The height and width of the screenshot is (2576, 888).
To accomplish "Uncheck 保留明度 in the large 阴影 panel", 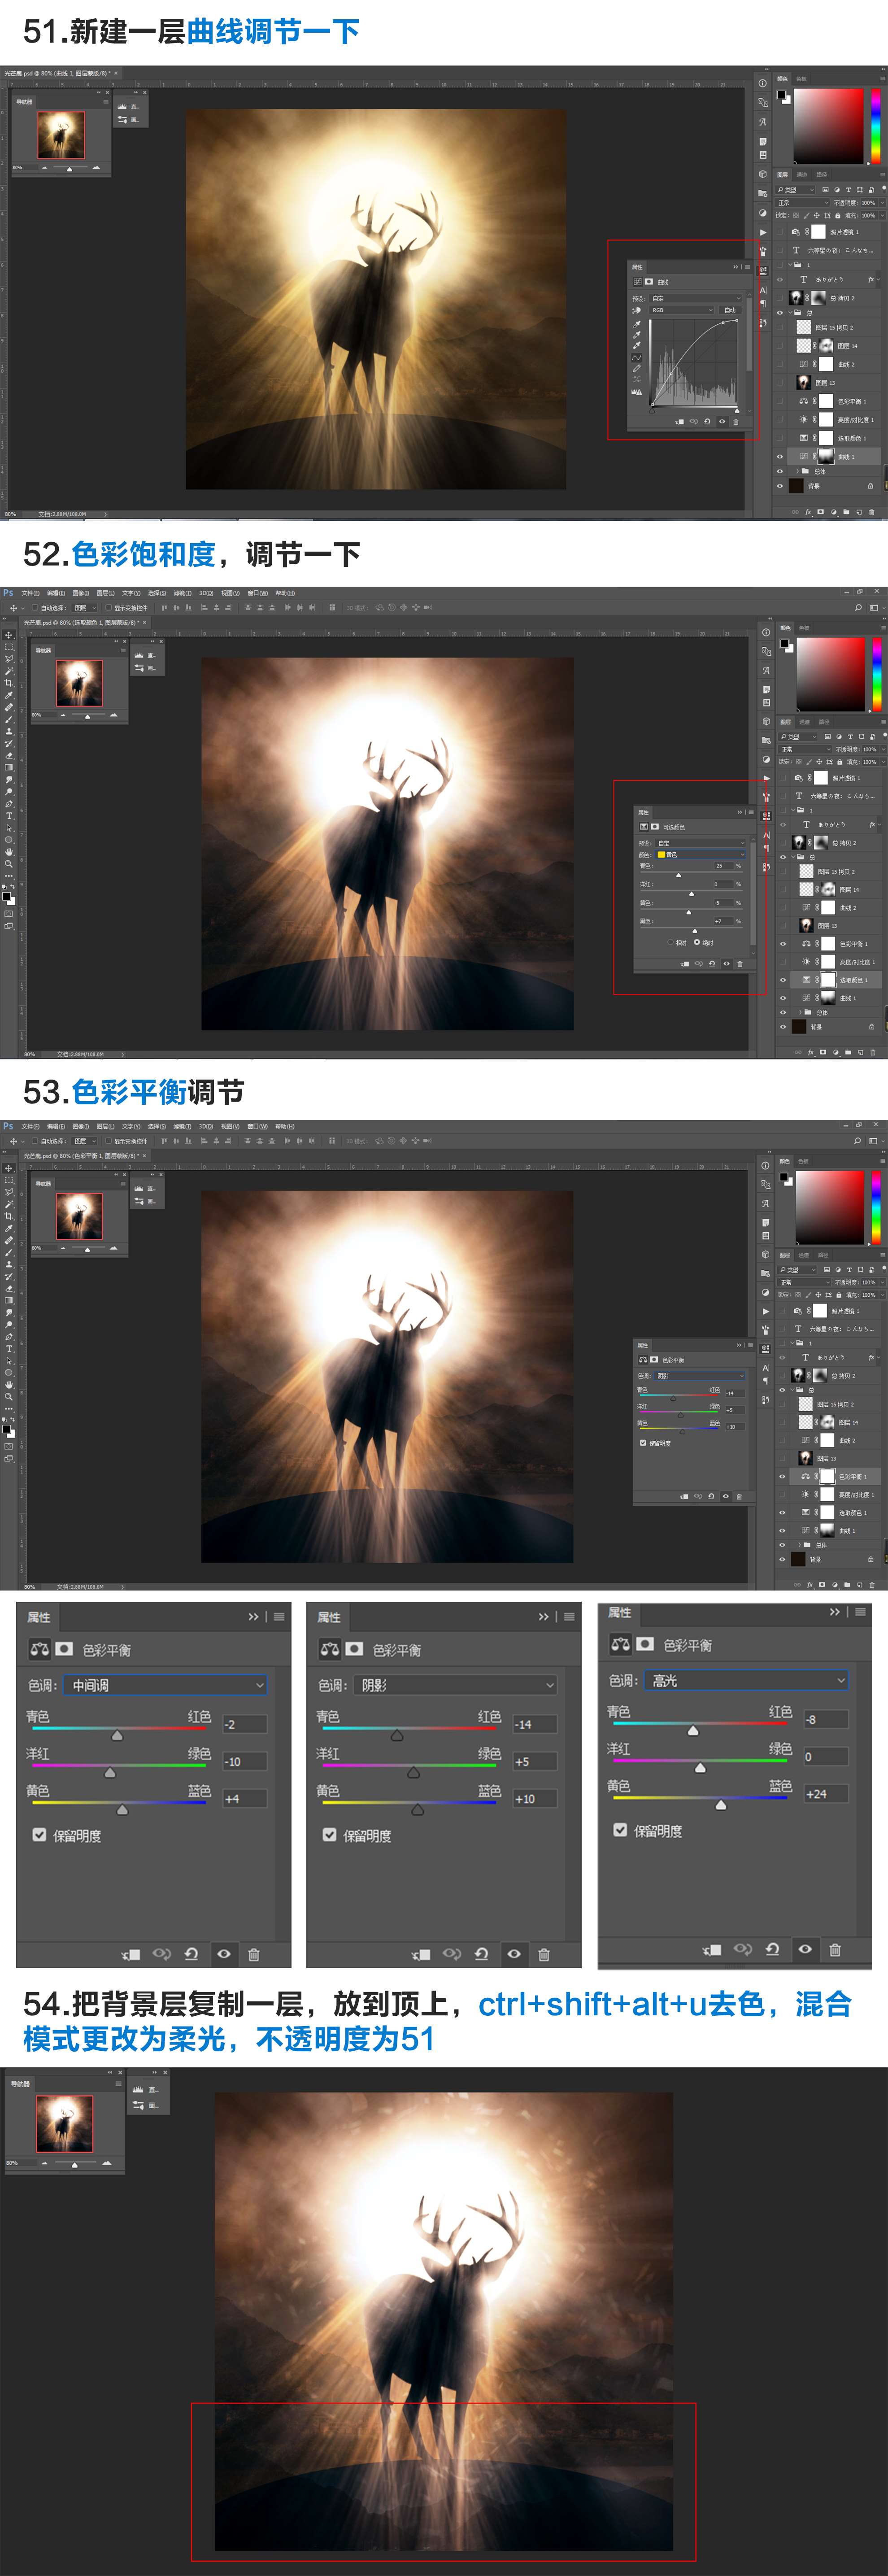I will click(x=329, y=1835).
